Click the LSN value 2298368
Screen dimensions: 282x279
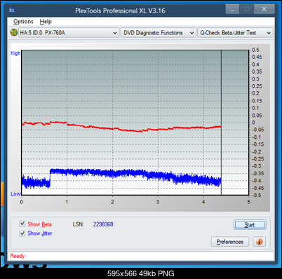click(103, 224)
